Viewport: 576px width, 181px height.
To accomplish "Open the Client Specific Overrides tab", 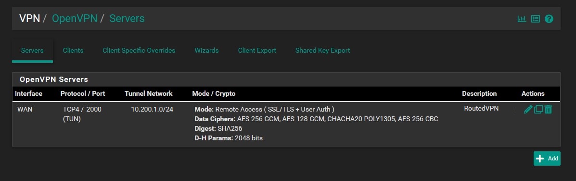I will (x=139, y=50).
